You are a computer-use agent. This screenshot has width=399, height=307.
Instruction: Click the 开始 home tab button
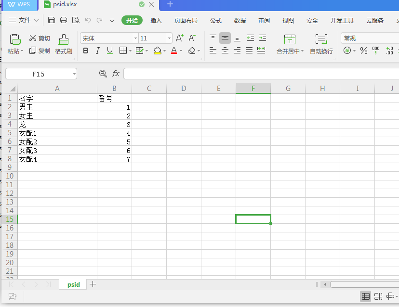132,20
